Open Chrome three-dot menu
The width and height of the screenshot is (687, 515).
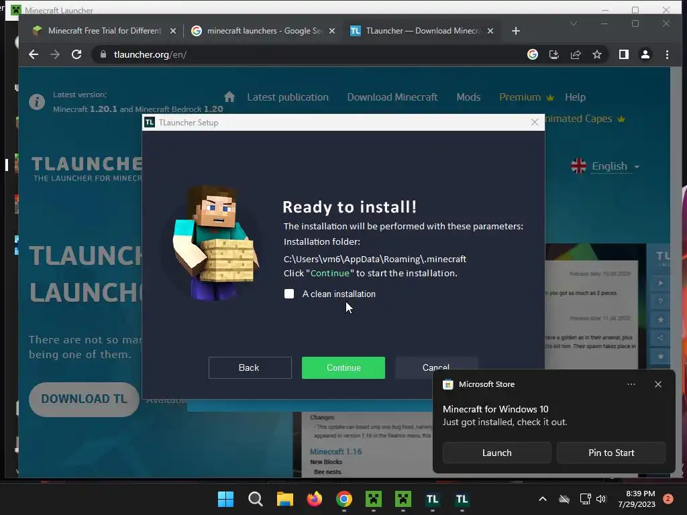click(x=668, y=55)
